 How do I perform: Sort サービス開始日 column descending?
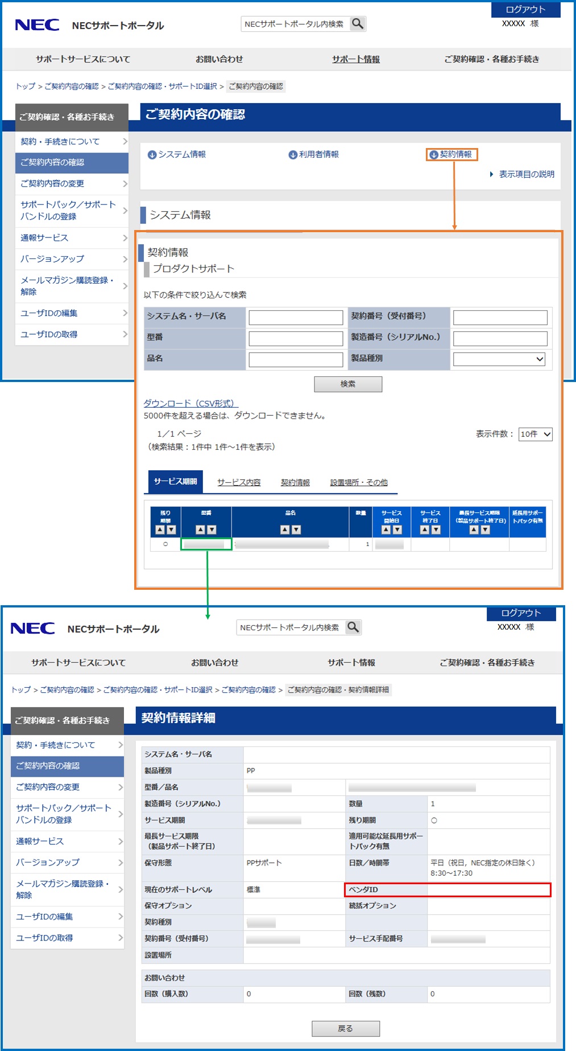(397, 530)
